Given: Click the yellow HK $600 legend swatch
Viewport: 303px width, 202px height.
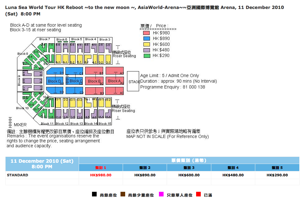Looking at the screenshot, I should 147,44.
